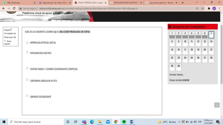Switch to the WhatsApp browser tab
The image size is (223, 125).
(18, 3)
